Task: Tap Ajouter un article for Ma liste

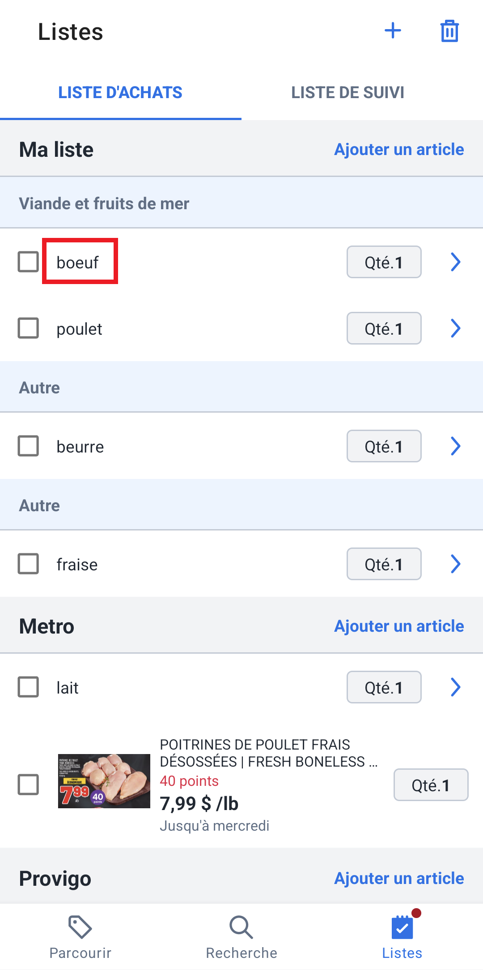Action: tap(399, 150)
